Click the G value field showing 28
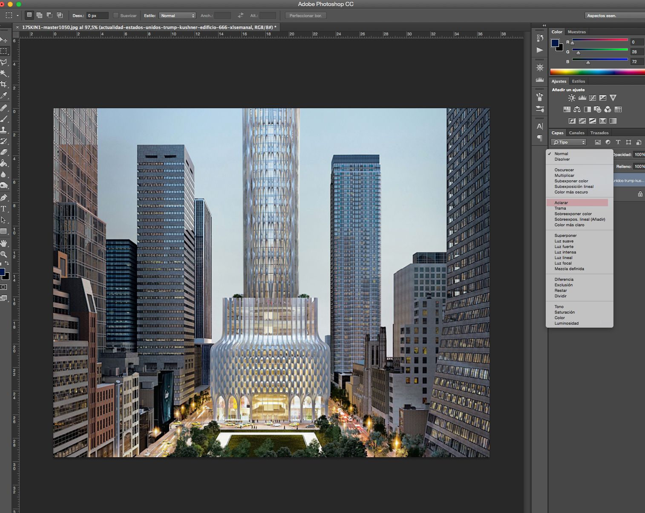This screenshot has width=645, height=513. coord(637,52)
